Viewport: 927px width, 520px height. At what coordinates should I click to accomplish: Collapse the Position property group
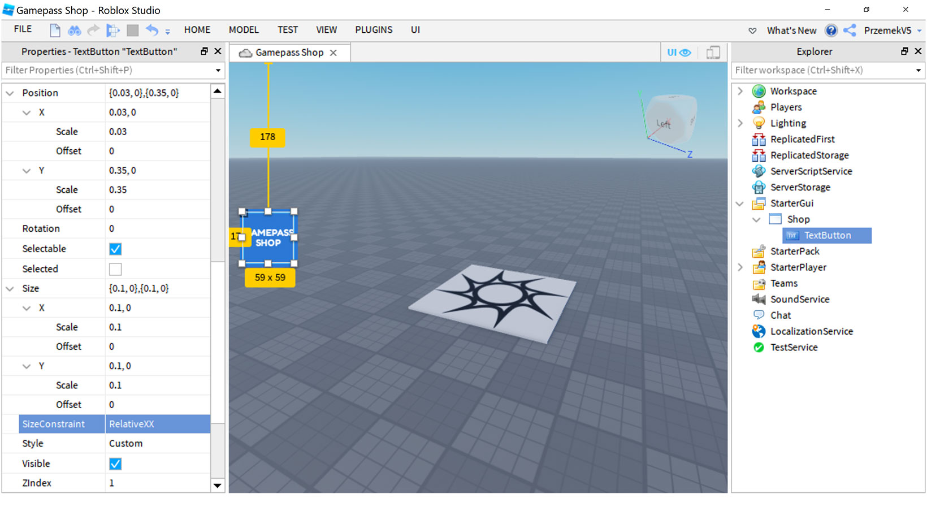point(10,93)
